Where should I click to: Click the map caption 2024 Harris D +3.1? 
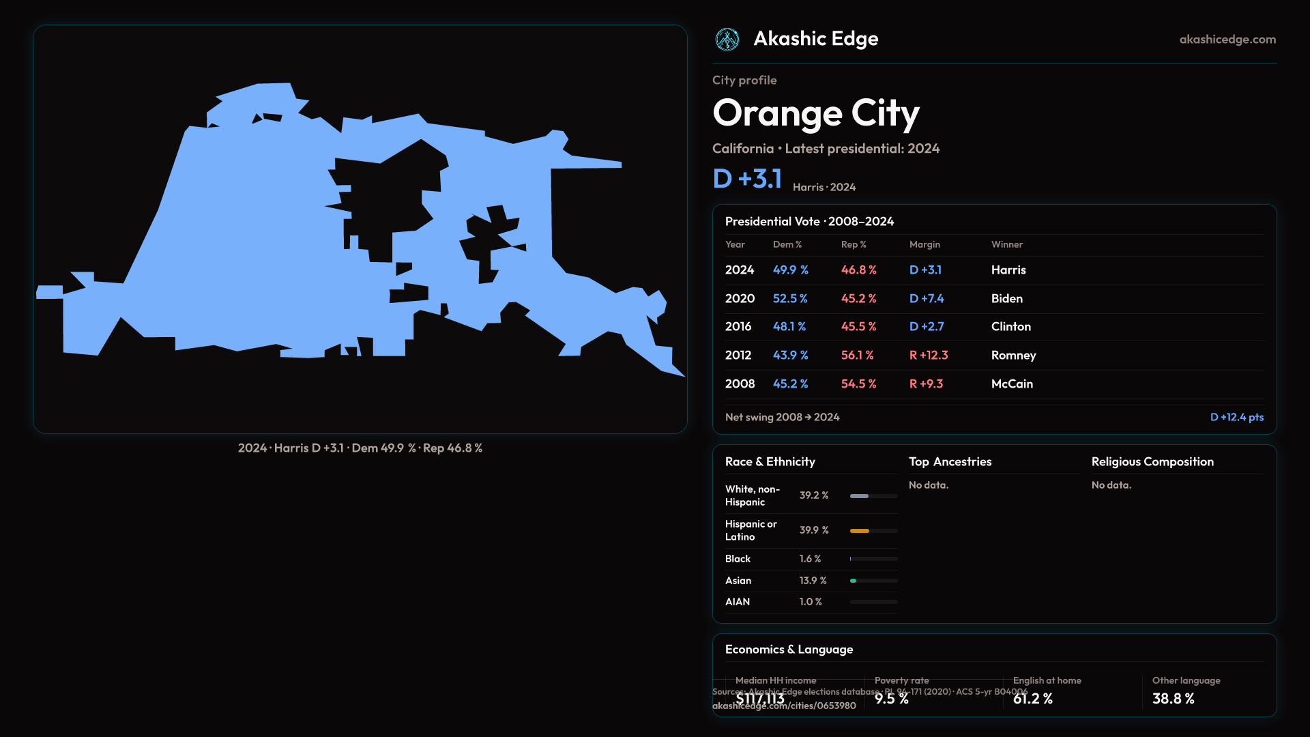360,448
